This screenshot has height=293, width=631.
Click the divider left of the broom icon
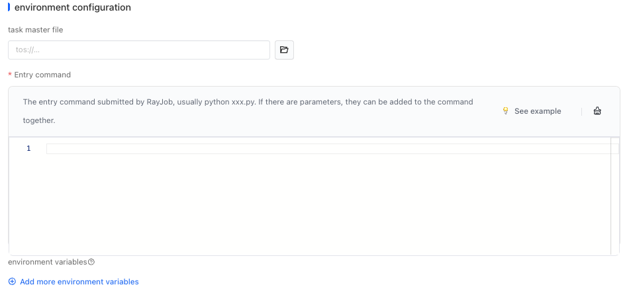tap(581, 111)
